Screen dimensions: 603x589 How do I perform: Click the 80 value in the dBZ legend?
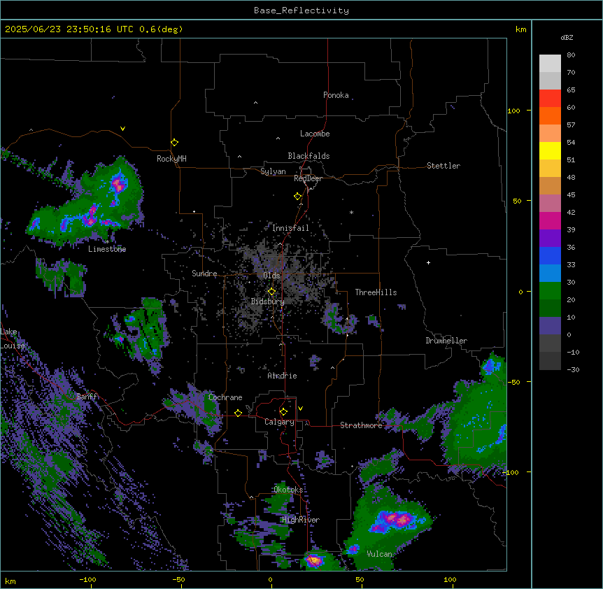pos(571,55)
